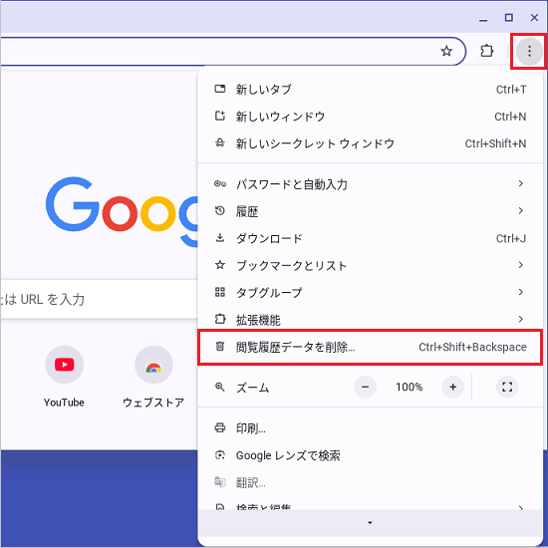
Task: Select the 印刷… menu item
Action: point(370,428)
